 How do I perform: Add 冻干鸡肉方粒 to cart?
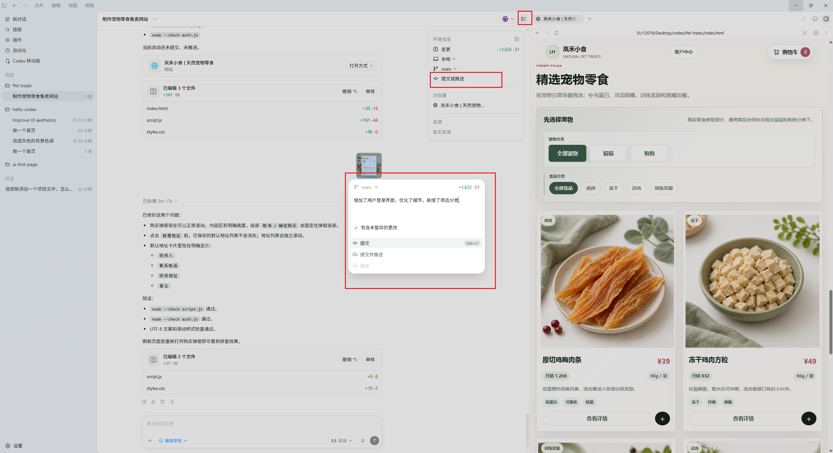coord(809,419)
